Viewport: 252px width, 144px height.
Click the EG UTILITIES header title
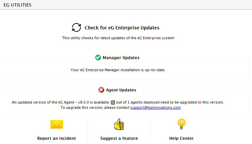[x=18, y=5]
